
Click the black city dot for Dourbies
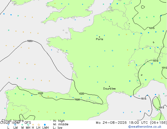[x=109, y=86]
